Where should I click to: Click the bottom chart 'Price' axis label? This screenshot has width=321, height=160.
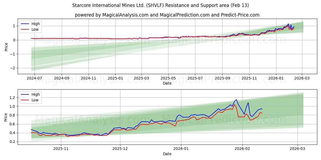[6, 117]
